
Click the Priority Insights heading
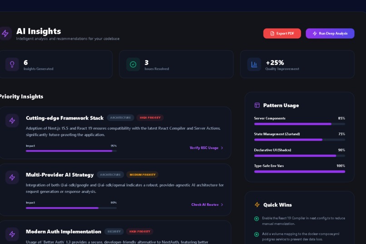click(x=21, y=97)
